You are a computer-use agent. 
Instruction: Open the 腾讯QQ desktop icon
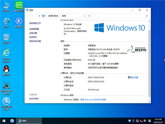click(6, 71)
